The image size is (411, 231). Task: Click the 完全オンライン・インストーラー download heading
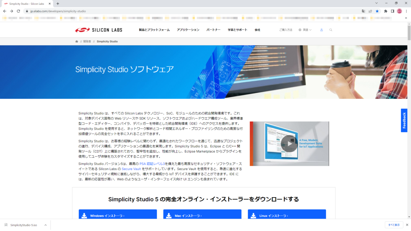203,199
